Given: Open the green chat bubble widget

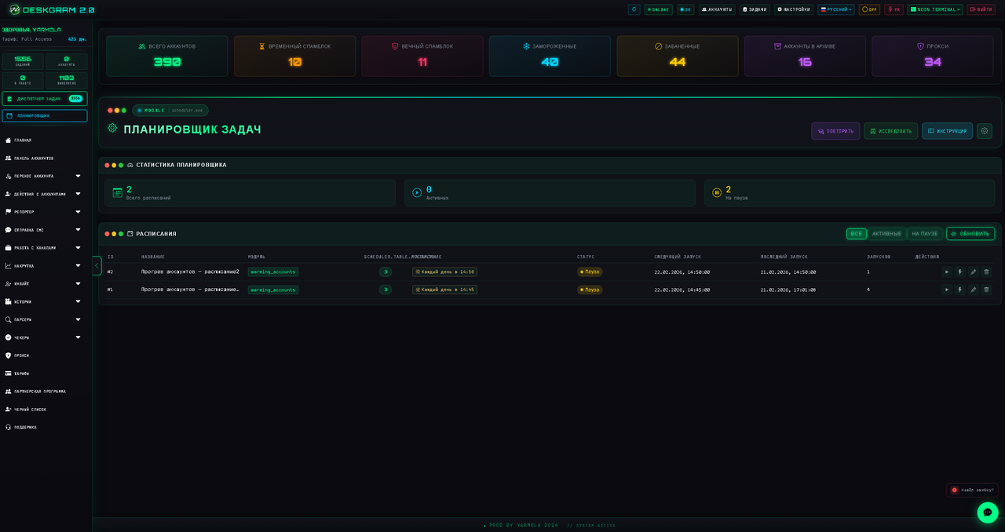Looking at the screenshot, I should [988, 512].
